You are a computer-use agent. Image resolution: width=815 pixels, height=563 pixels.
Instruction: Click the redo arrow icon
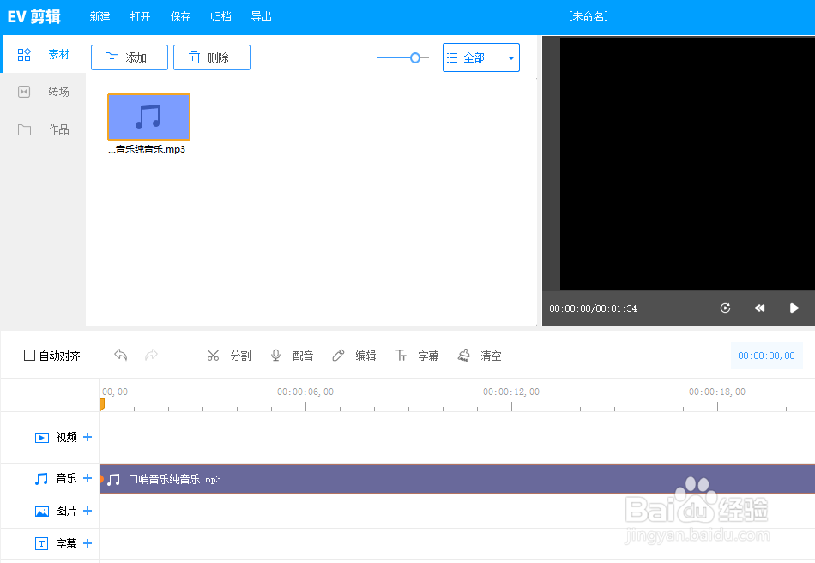tap(151, 356)
